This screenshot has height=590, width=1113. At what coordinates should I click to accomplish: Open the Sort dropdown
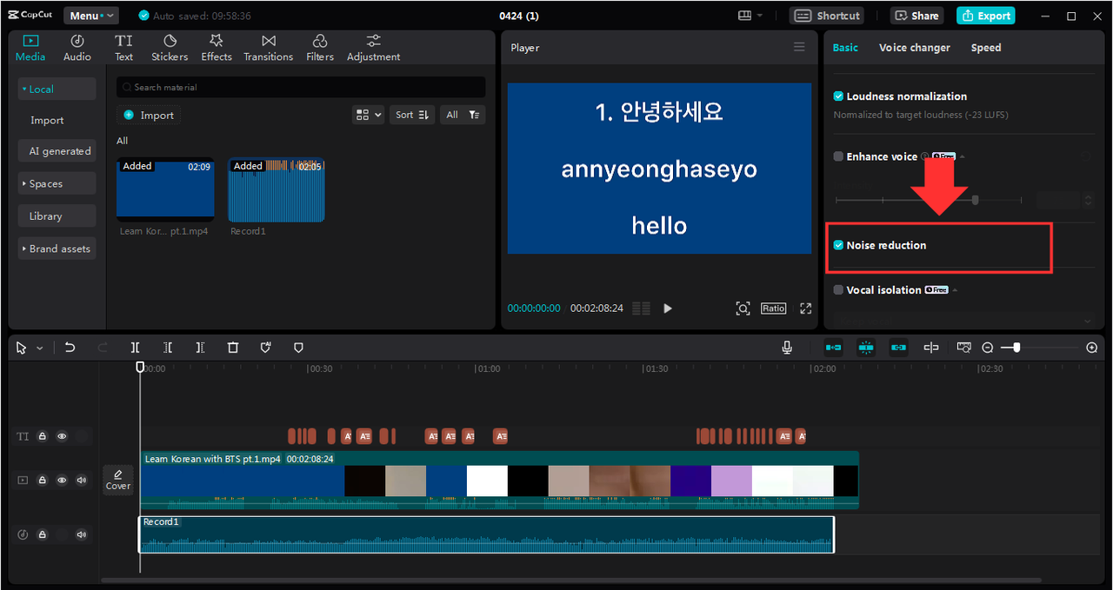(x=412, y=115)
